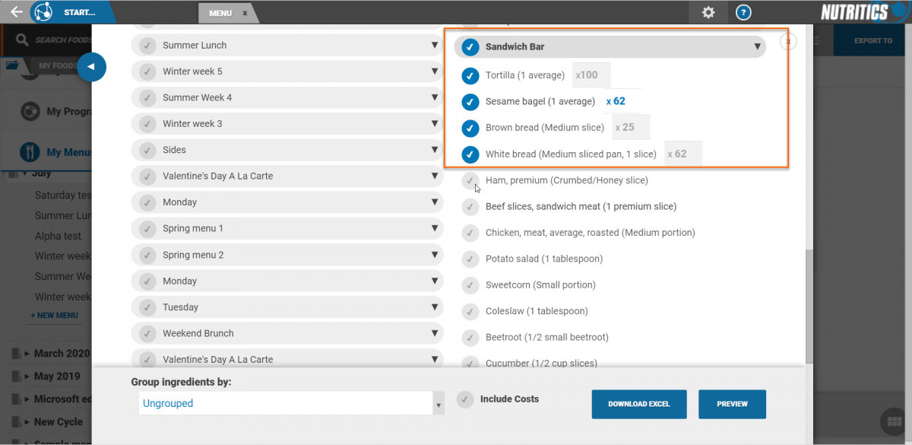Toggle Summer Lunch checkmark

[x=148, y=45]
